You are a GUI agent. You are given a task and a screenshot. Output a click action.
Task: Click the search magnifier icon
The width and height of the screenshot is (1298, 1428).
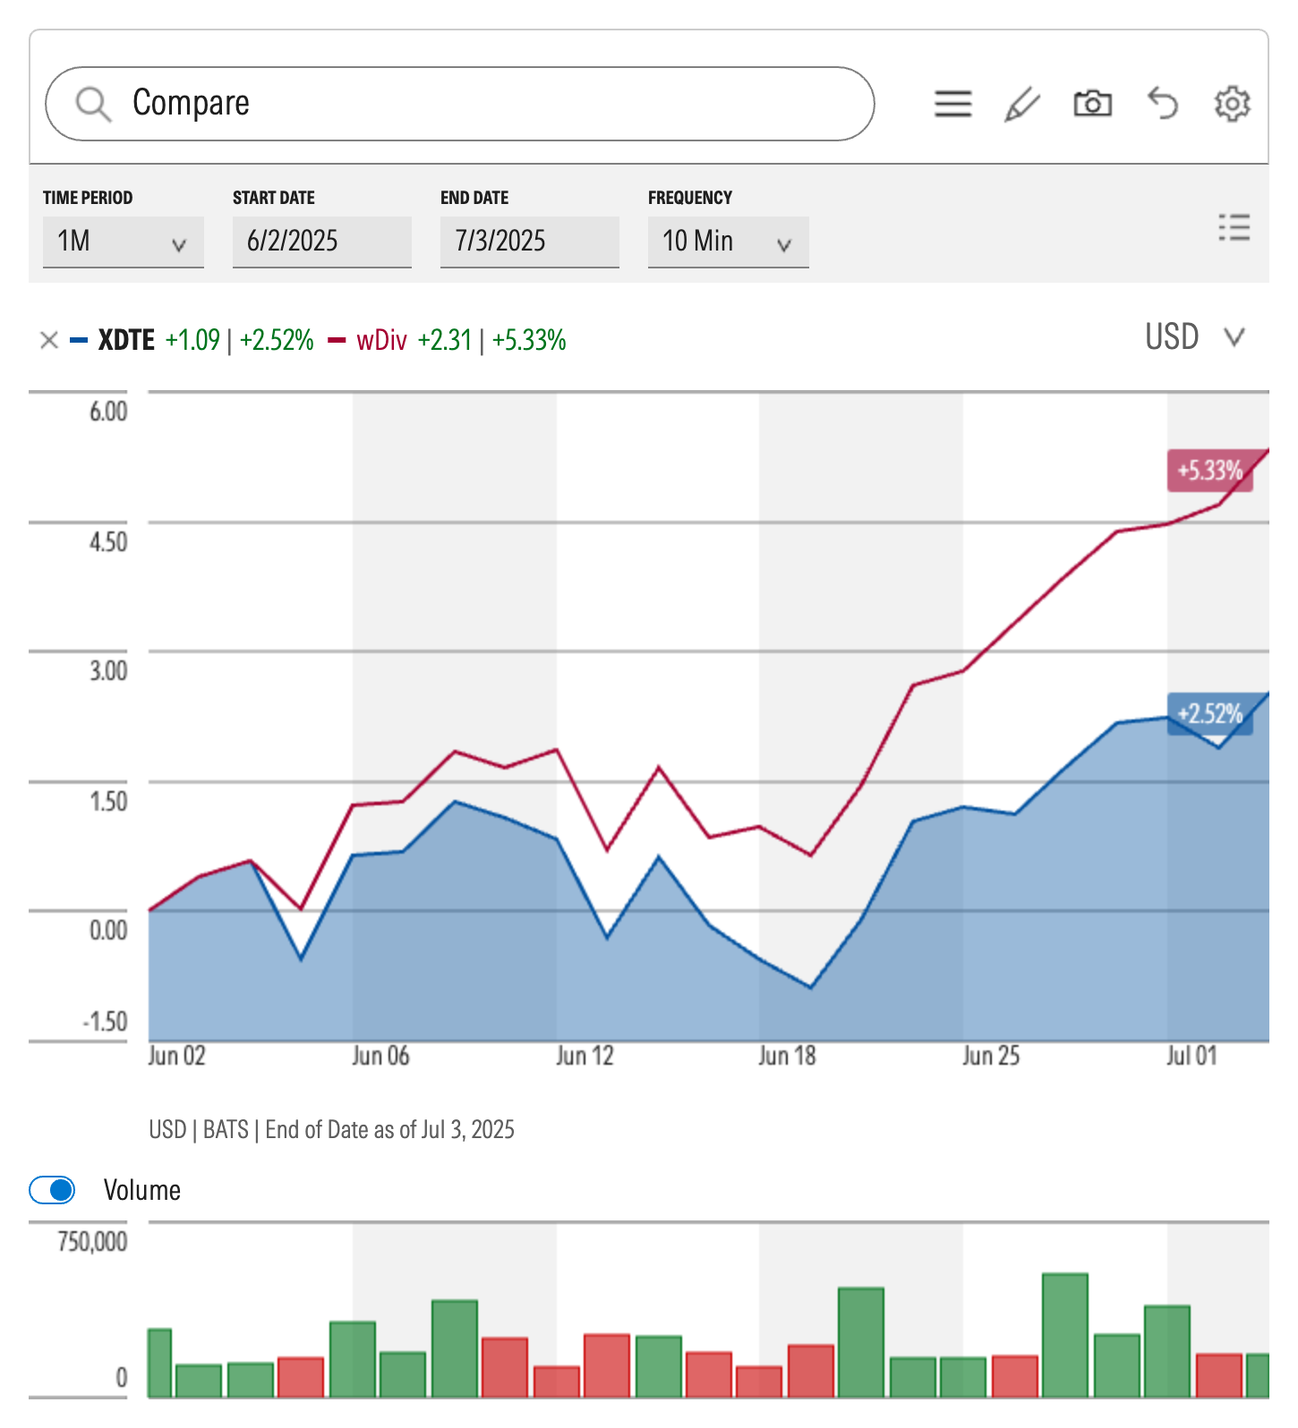[x=92, y=104]
